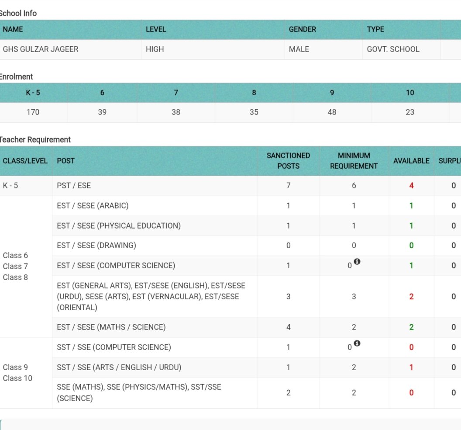Screen dimensions: 461x430
Task: Click the Class 6 level label
Action: pyautogui.click(x=15, y=256)
